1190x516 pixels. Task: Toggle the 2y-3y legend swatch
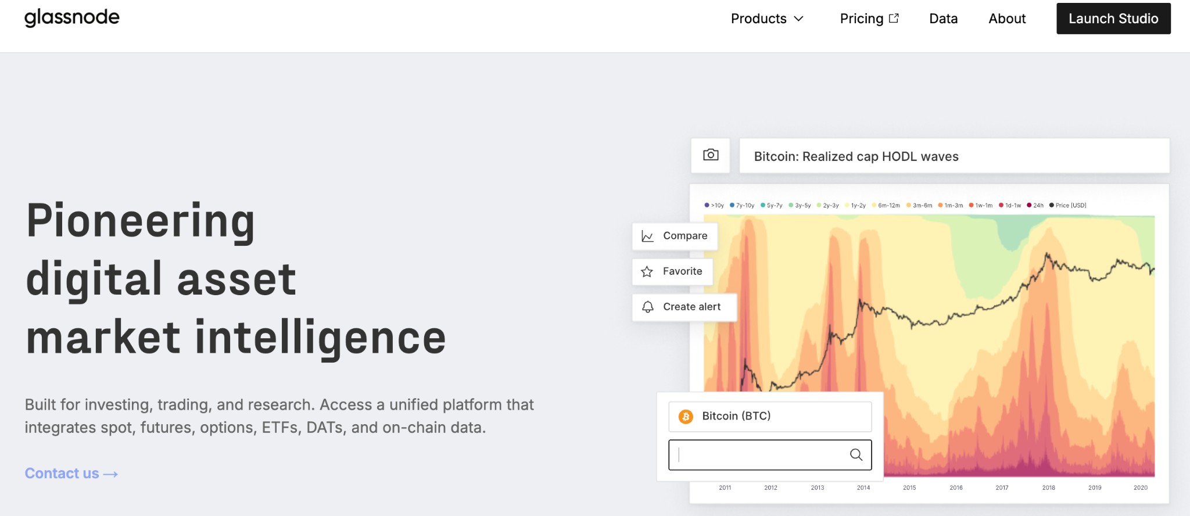point(819,205)
